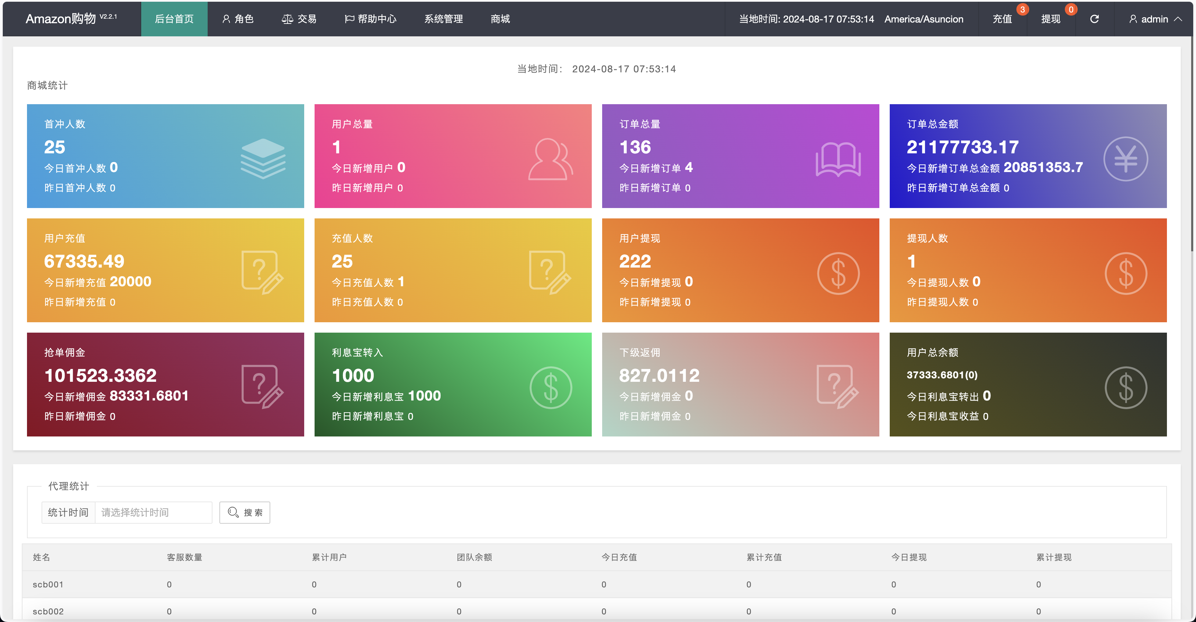Open 充值 notifications with badge
This screenshot has height=622, width=1196.
click(x=1003, y=19)
